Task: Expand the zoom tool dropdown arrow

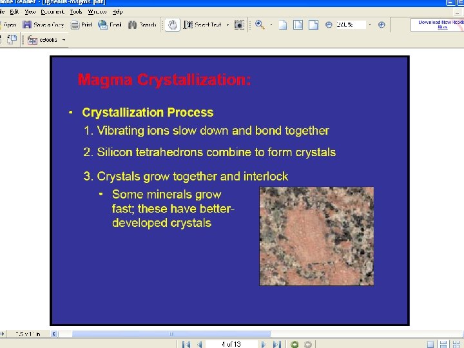Action: (271, 25)
